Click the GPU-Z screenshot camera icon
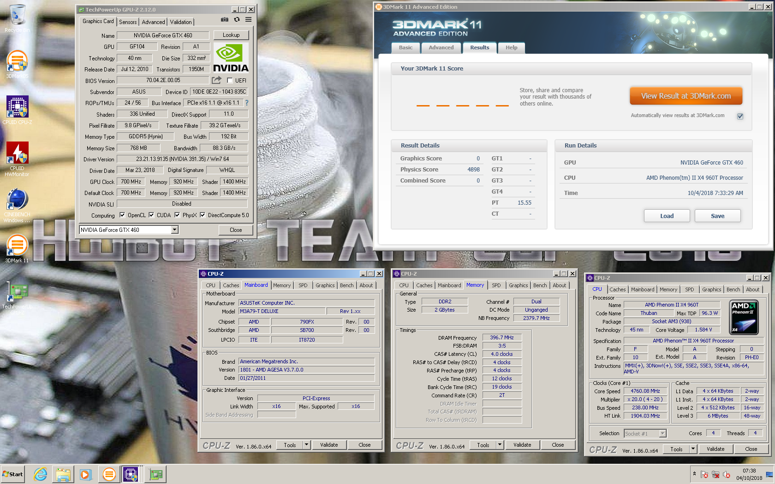The image size is (775, 484). pos(224,20)
